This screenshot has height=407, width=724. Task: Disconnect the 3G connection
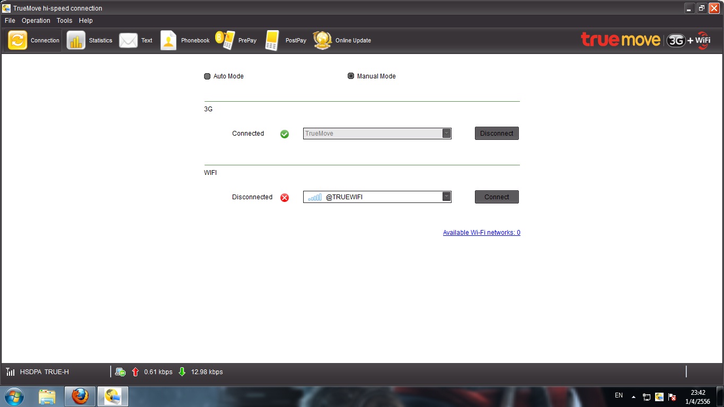pos(497,134)
